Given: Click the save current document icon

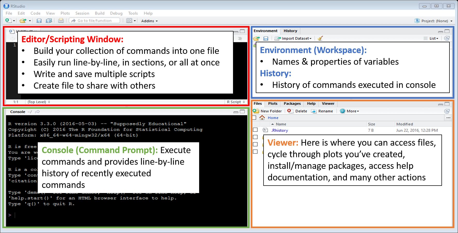Looking at the screenshot, I should (39, 21).
